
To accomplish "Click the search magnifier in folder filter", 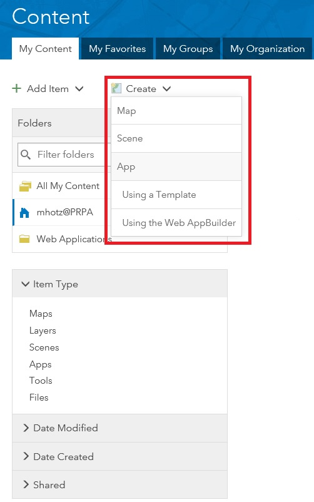I will (26, 155).
